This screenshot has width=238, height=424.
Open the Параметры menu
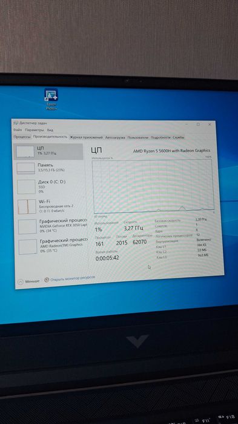(x=35, y=130)
